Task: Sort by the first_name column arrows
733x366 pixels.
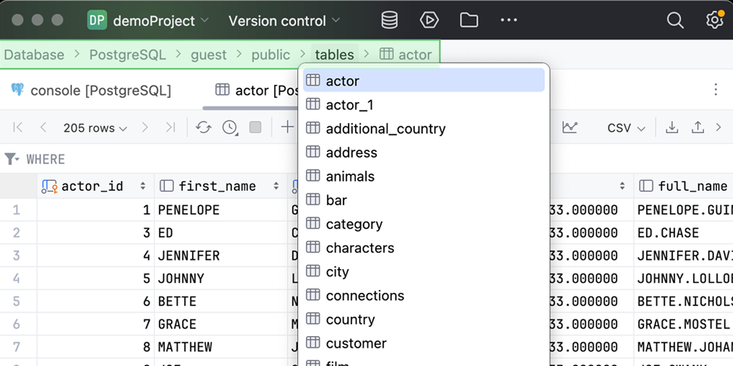Action: 276,186
